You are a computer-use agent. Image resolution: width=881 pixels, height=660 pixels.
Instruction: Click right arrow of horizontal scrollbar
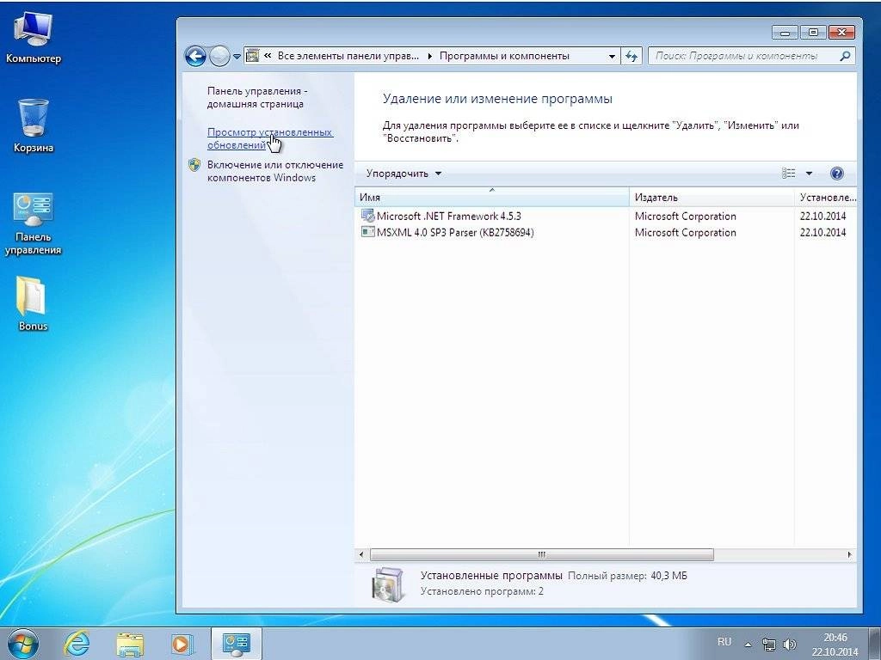[x=849, y=554]
